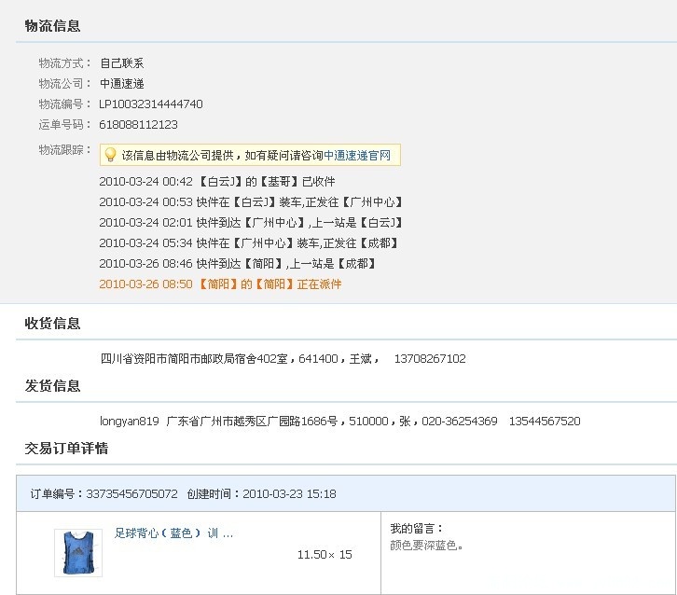Click the 交易订单详情 section heading
Screen dimensions: 677x595
click(66, 449)
